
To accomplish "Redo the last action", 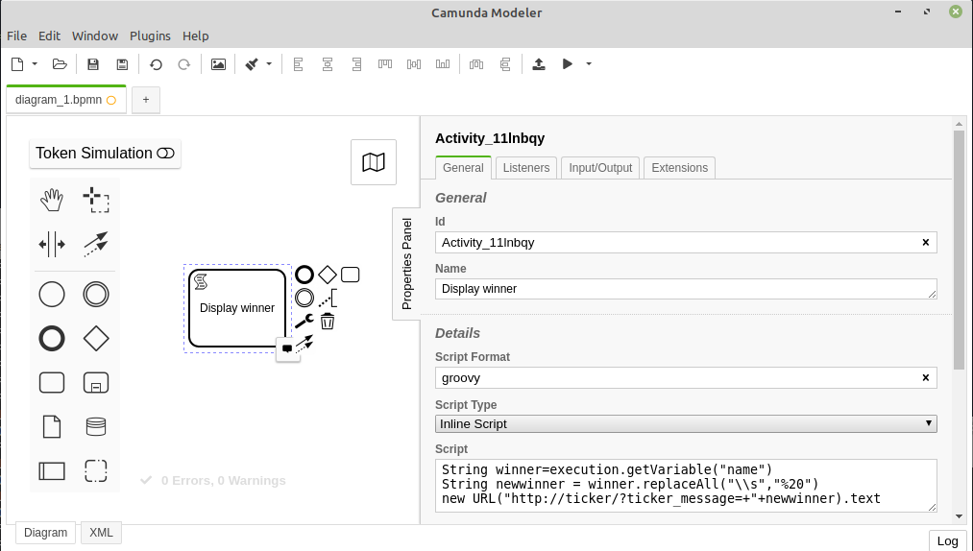I will 184,64.
